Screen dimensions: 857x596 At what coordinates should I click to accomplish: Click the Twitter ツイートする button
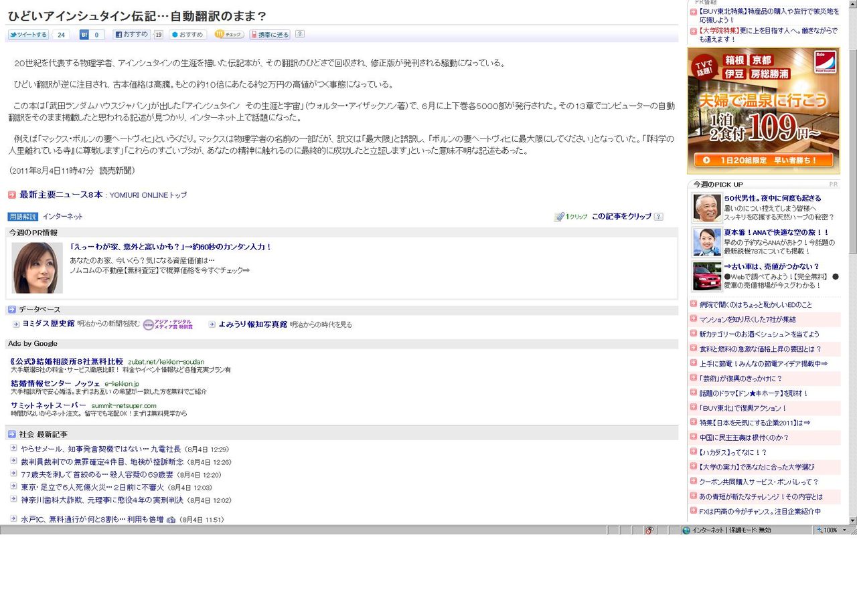point(28,35)
